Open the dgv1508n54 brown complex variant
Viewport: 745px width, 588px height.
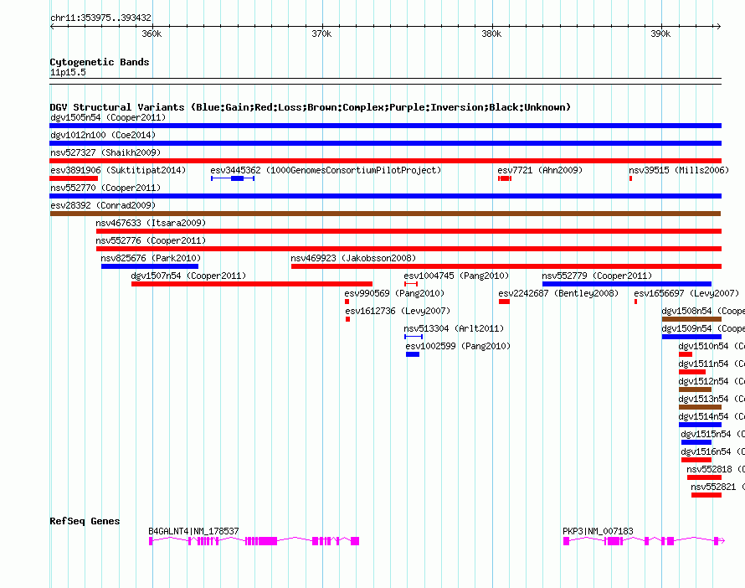click(x=691, y=319)
